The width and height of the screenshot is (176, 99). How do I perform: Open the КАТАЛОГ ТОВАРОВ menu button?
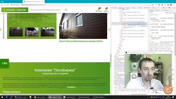(x=15, y=10)
